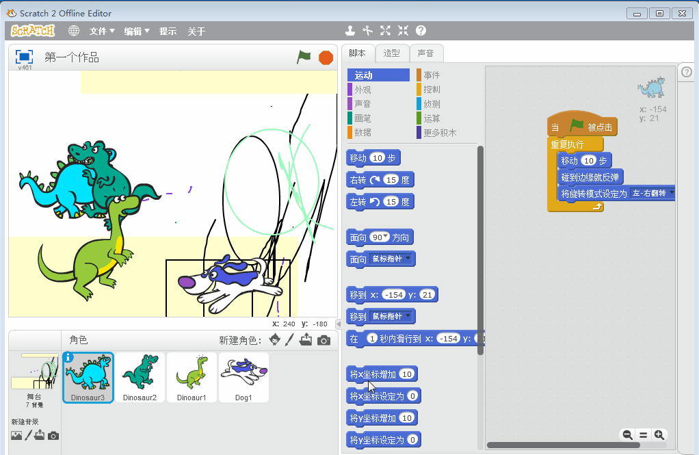
Task: Open the help panel question mark
Action: [687, 72]
